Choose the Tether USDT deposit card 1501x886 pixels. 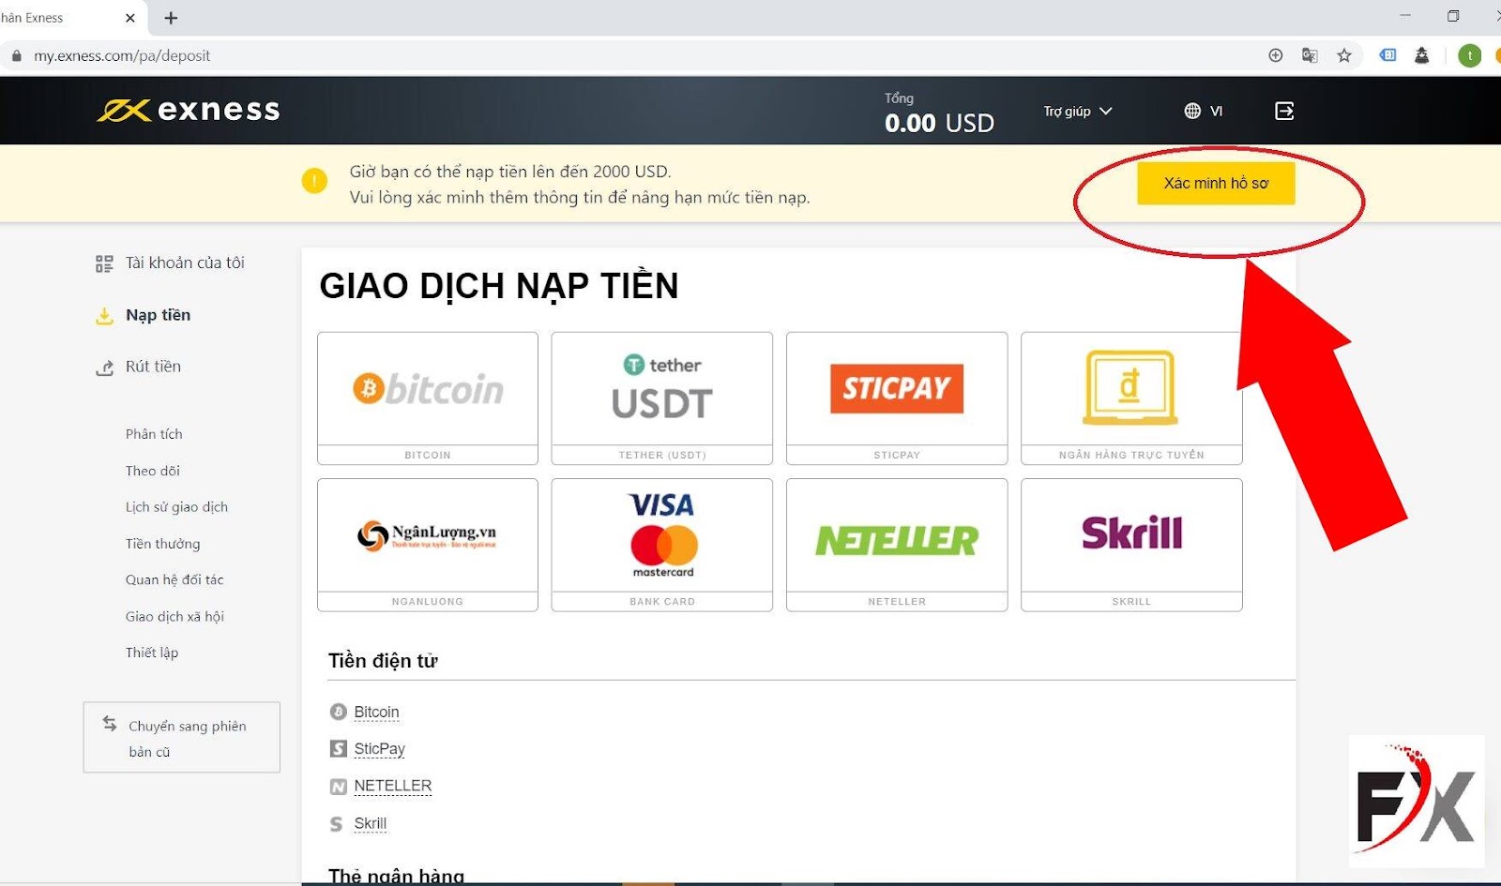[662, 398]
